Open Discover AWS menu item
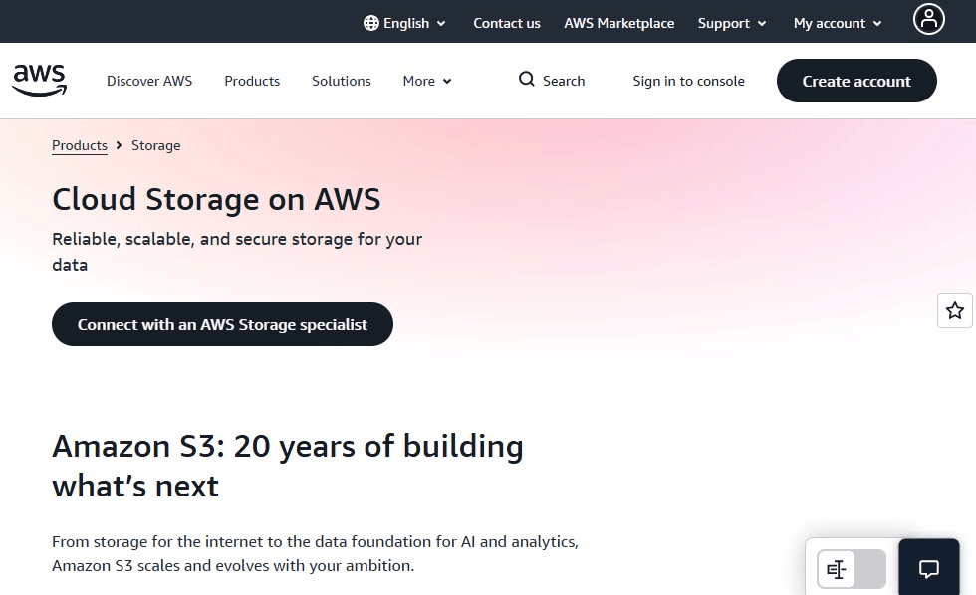The height and width of the screenshot is (595, 976). tap(149, 81)
